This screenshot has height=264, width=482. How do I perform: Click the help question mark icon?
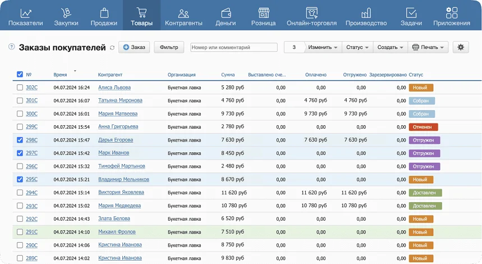click(x=12, y=47)
